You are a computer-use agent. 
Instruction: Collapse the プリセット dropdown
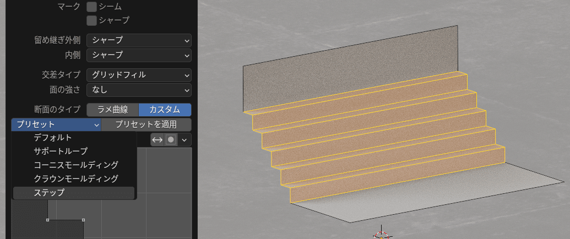pos(56,124)
